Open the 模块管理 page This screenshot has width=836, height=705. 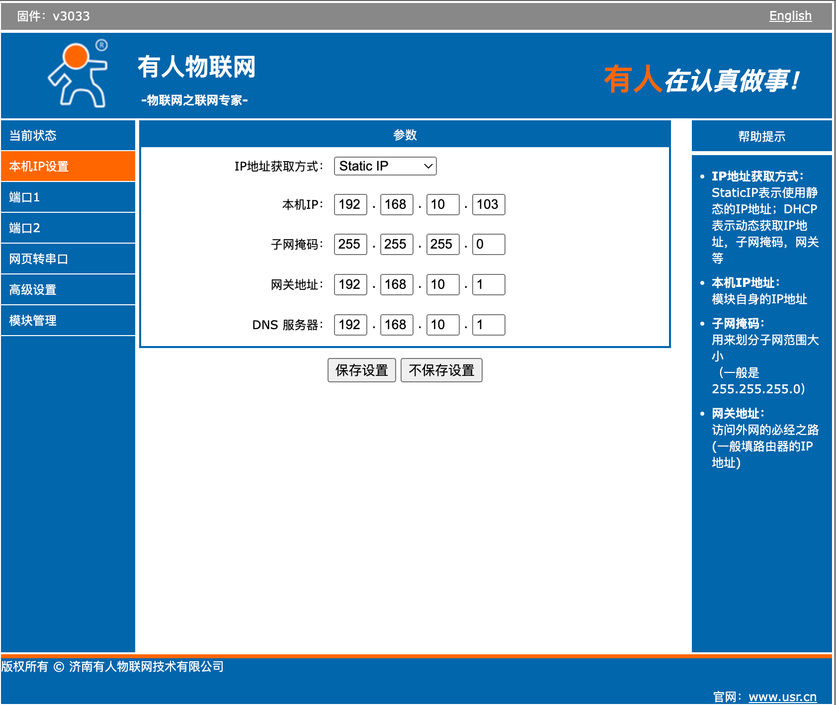(x=68, y=320)
